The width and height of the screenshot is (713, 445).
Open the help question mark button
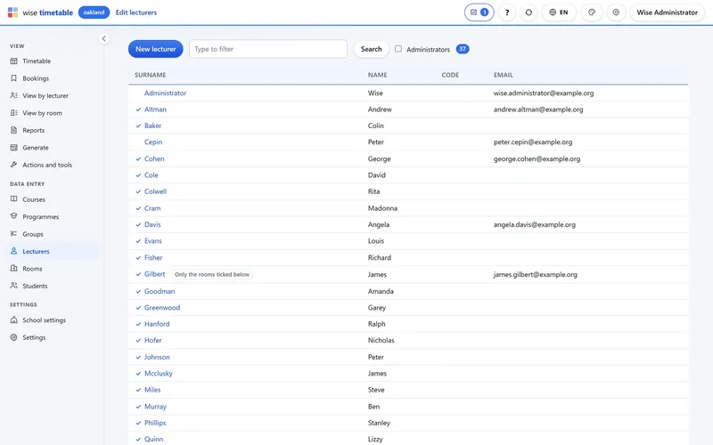pos(506,12)
